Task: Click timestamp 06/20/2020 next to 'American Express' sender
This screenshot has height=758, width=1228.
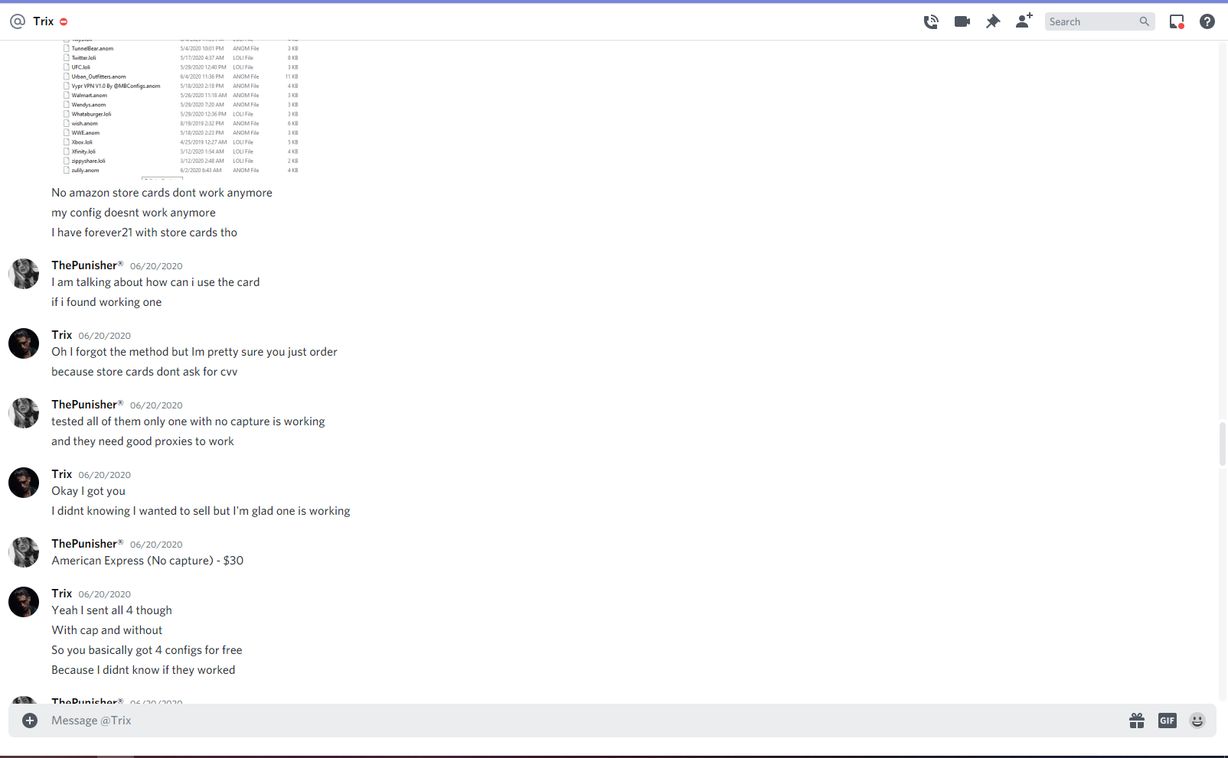Action: pos(156,545)
